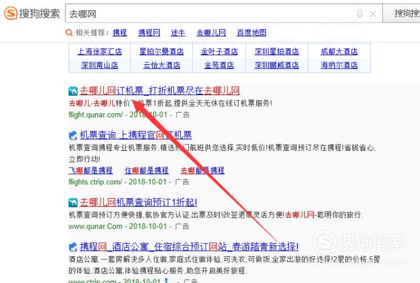Open result 携程网_酒店公寓_住宿综合预订网站
The height and width of the screenshot is (283, 420).
(x=189, y=247)
